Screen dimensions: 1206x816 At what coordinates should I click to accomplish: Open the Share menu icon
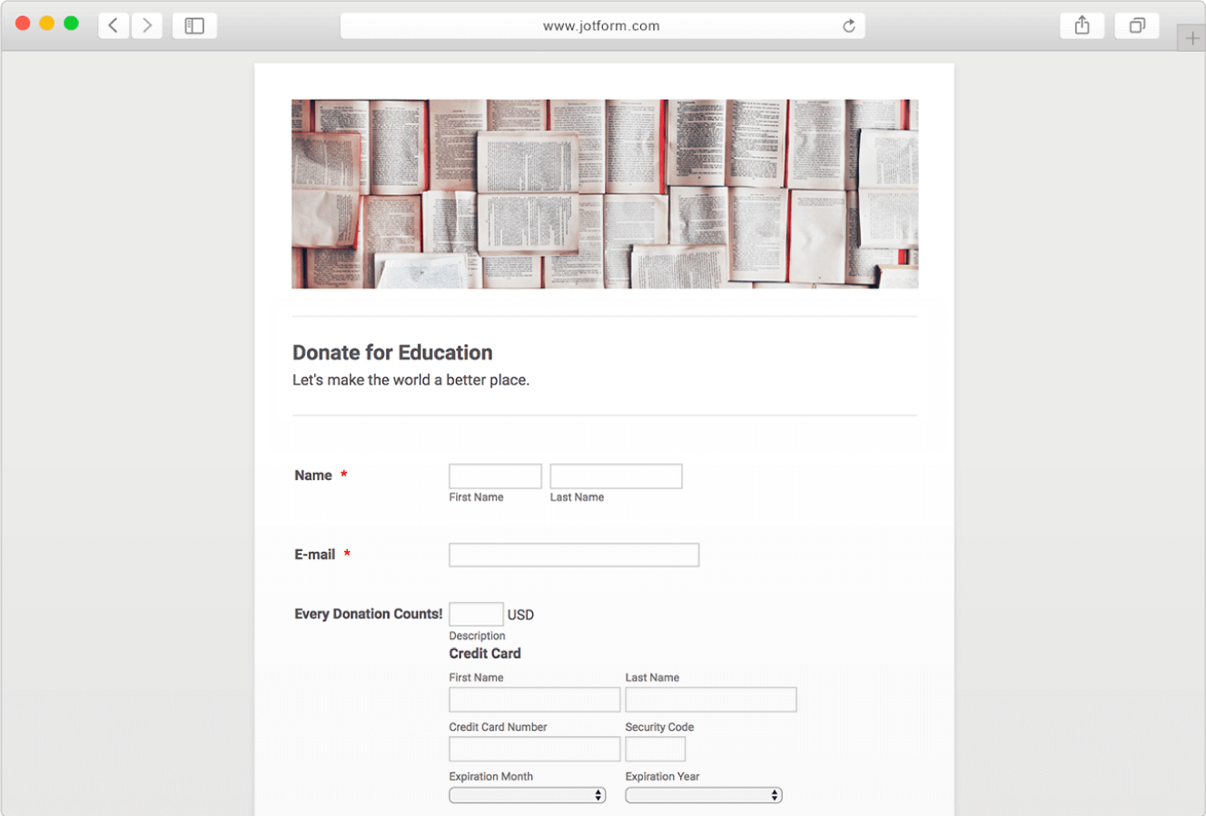tap(1082, 25)
